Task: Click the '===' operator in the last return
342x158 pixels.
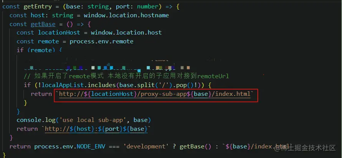Action: (114, 146)
